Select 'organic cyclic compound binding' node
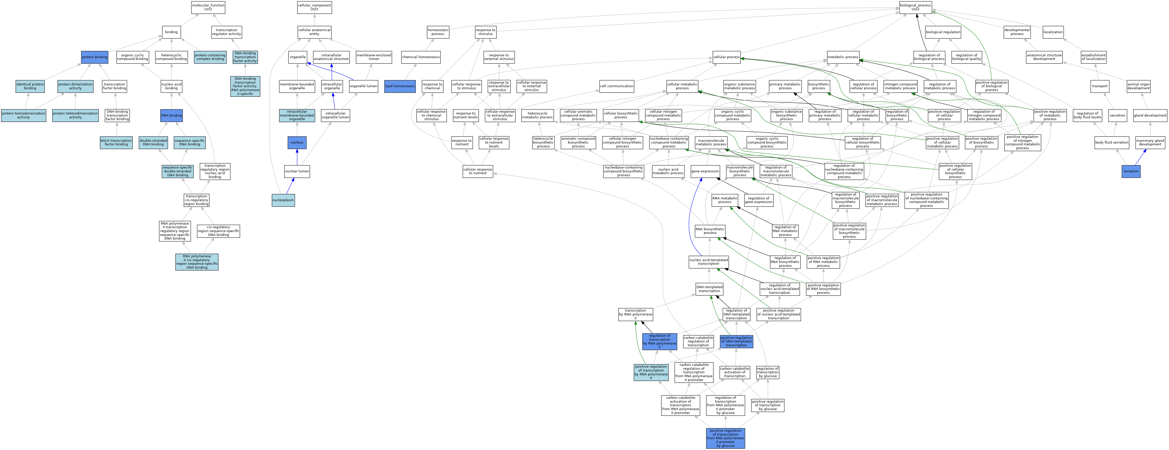 tap(133, 57)
